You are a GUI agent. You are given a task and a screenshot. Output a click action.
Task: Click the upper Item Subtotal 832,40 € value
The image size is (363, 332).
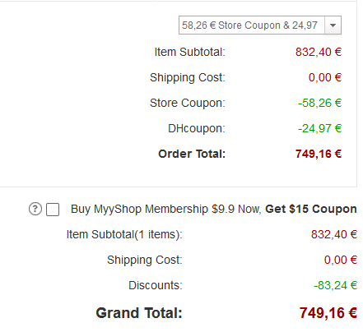click(319, 52)
